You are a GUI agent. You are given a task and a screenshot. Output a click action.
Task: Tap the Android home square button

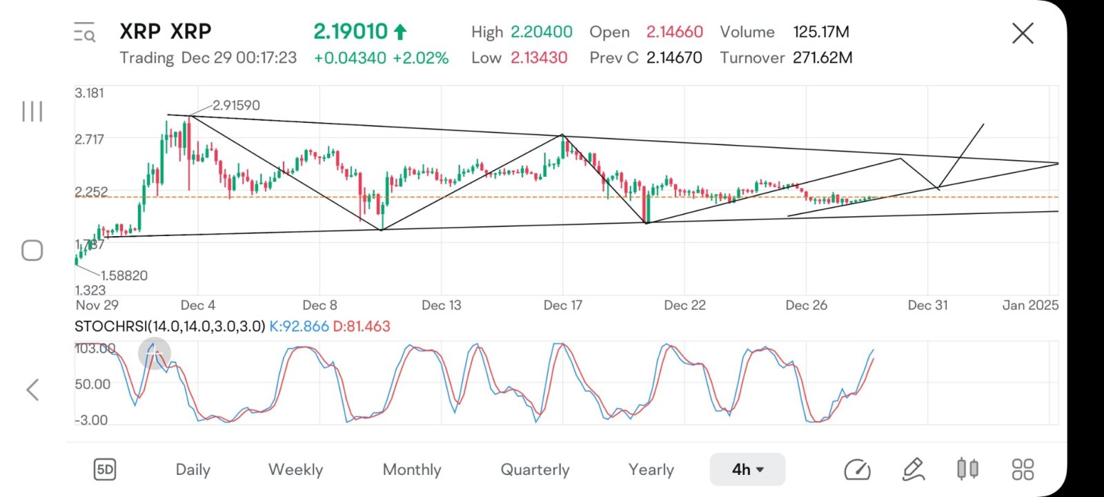[x=32, y=250]
